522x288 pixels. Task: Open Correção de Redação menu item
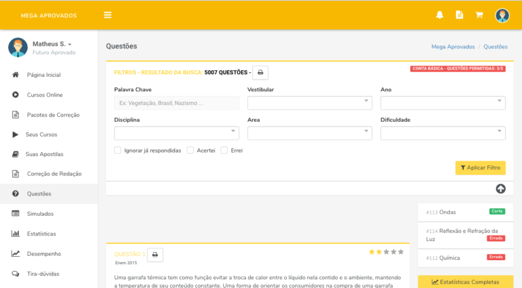tap(54, 174)
